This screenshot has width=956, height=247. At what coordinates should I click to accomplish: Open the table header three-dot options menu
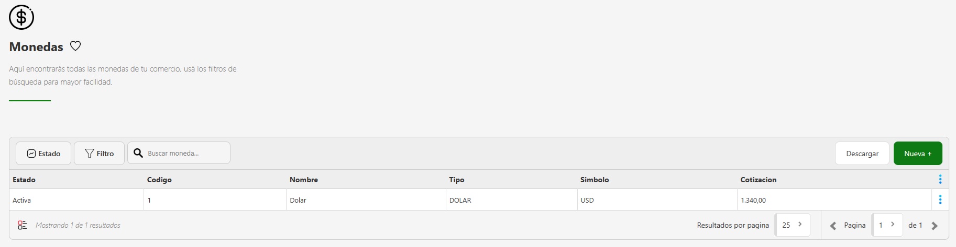click(x=940, y=180)
